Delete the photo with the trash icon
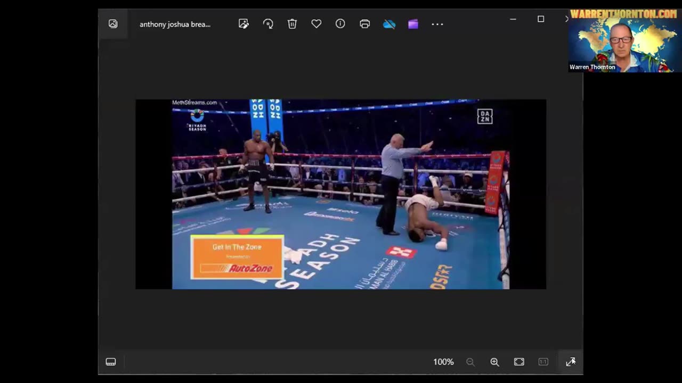This screenshot has width=682, height=383. pyautogui.click(x=292, y=24)
